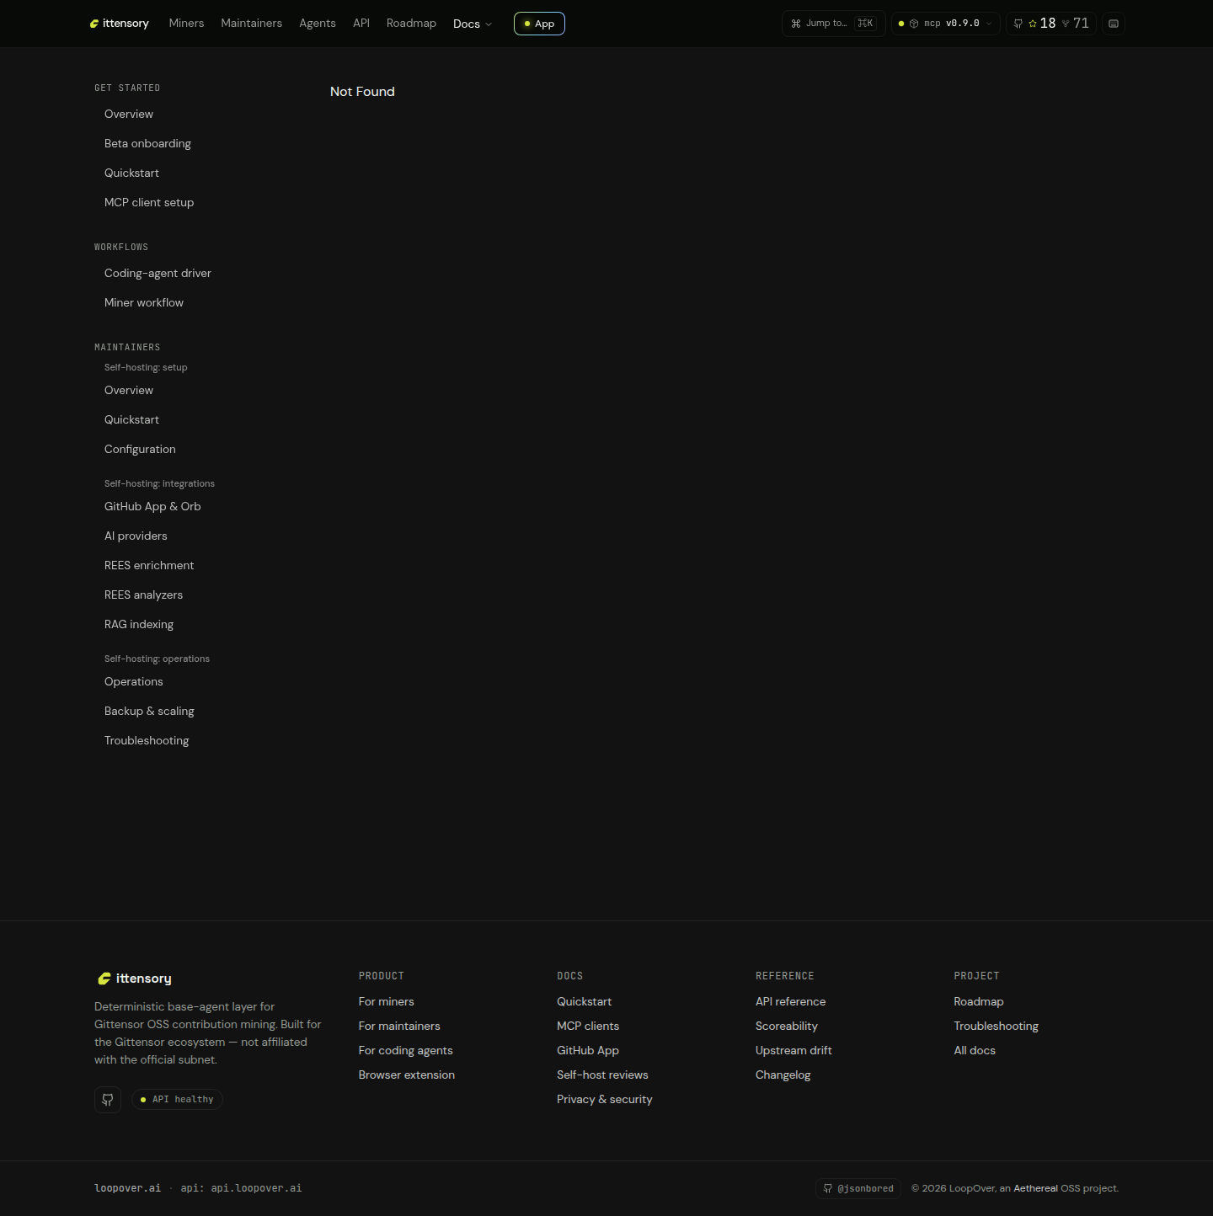
Task: Open the Docs dropdown in the header
Action: pos(473,24)
